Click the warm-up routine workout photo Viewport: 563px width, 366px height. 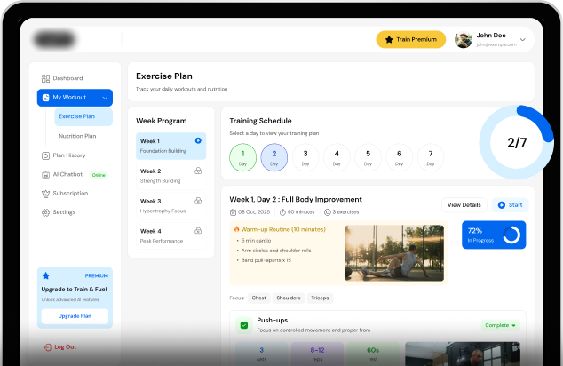pyautogui.click(x=393, y=253)
